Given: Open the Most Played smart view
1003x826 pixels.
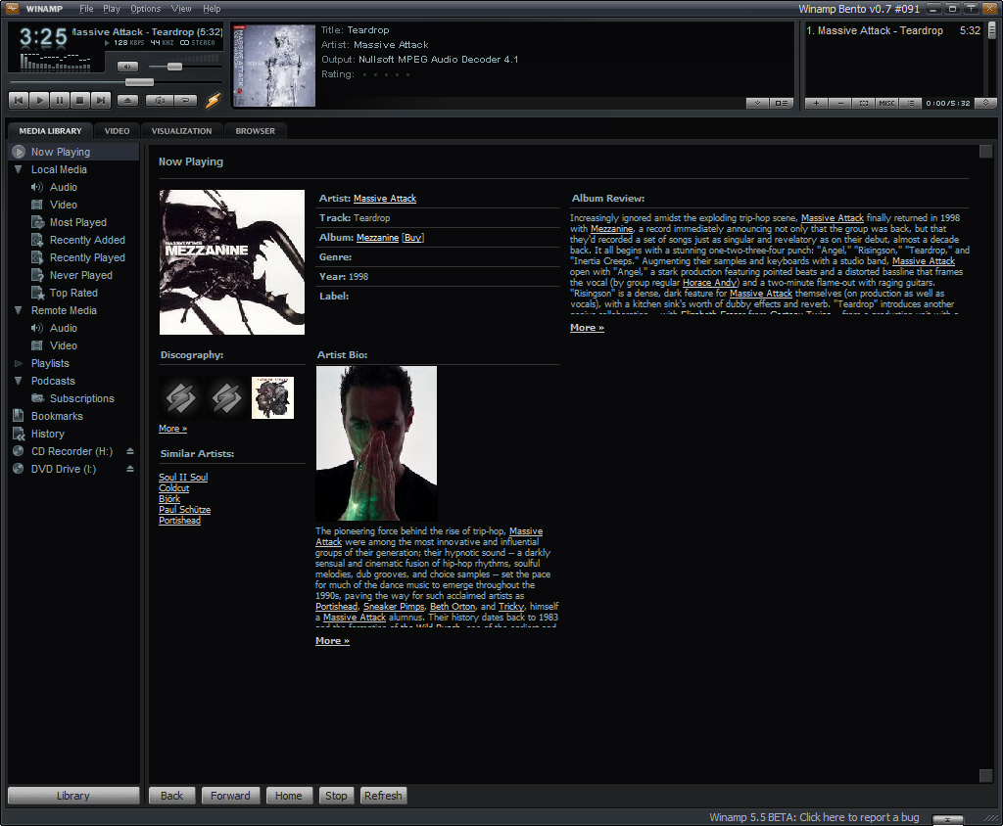Looking at the screenshot, I should tap(78, 222).
